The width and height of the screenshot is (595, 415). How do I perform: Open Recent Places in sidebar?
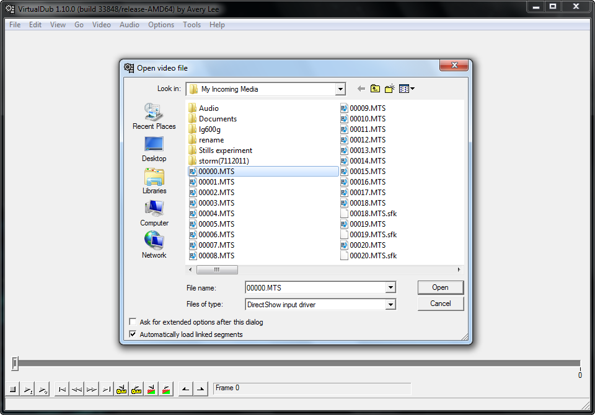154,116
